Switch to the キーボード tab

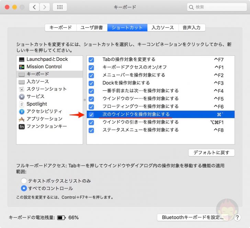pos(60,28)
